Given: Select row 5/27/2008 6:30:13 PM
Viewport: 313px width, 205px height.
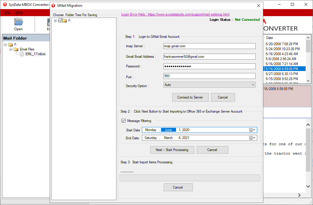Looking at the screenshot, I should pyautogui.click(x=285, y=74).
